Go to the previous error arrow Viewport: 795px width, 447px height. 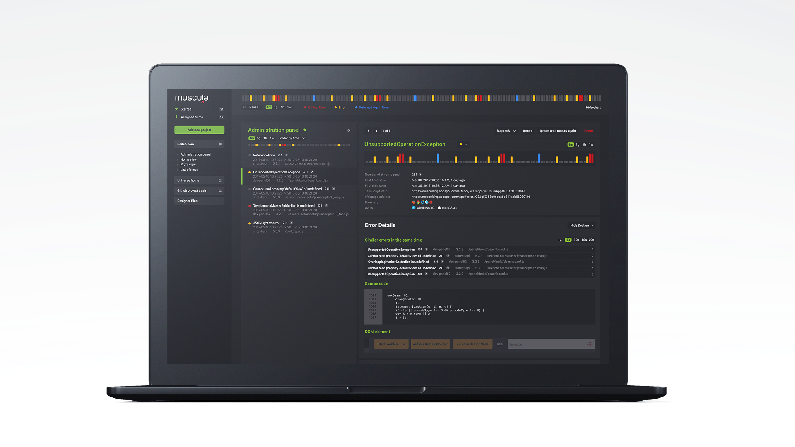pyautogui.click(x=369, y=131)
